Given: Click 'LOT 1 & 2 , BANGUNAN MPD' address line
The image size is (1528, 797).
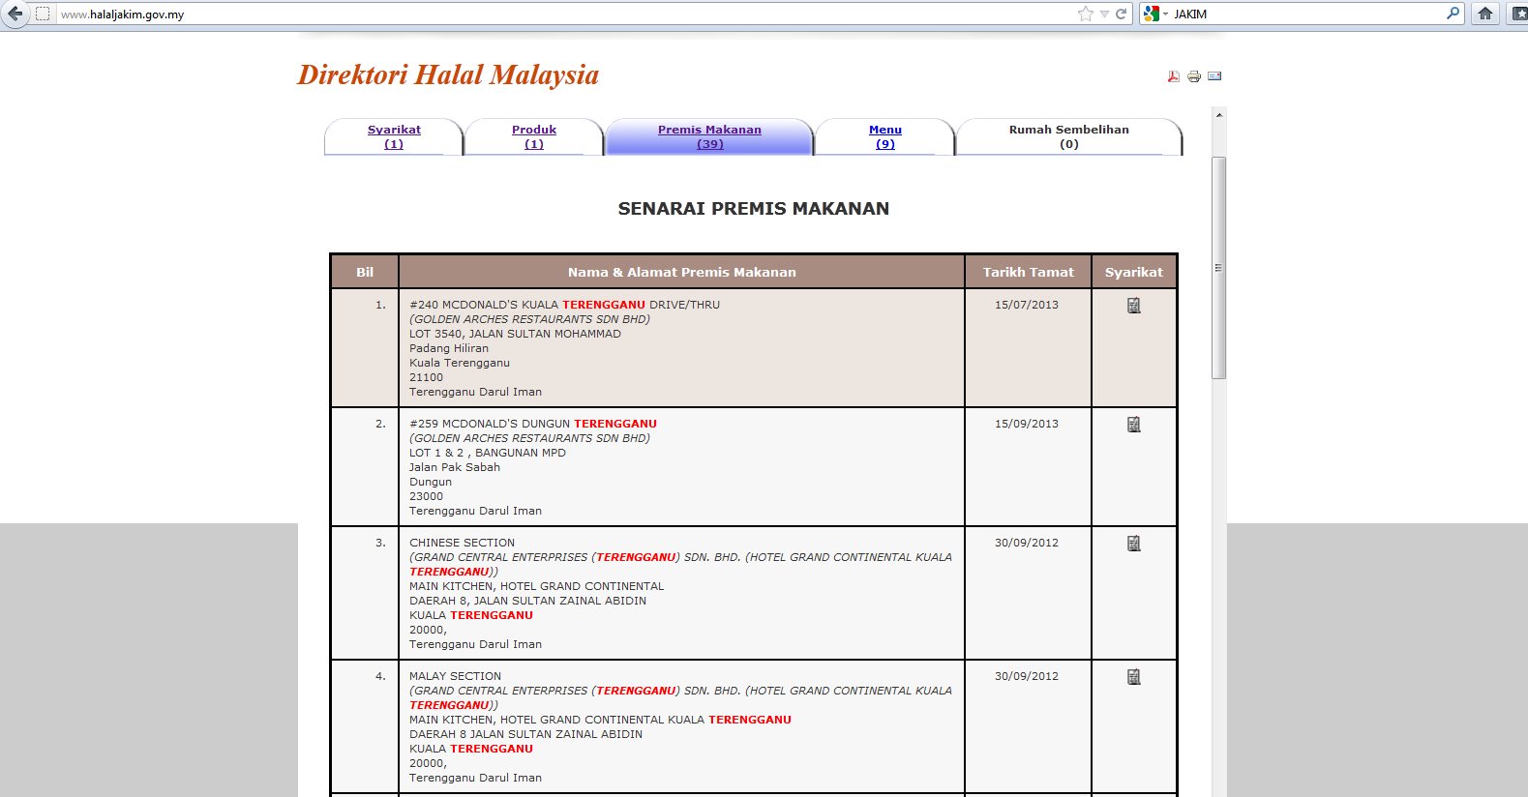Looking at the screenshot, I should (488, 453).
